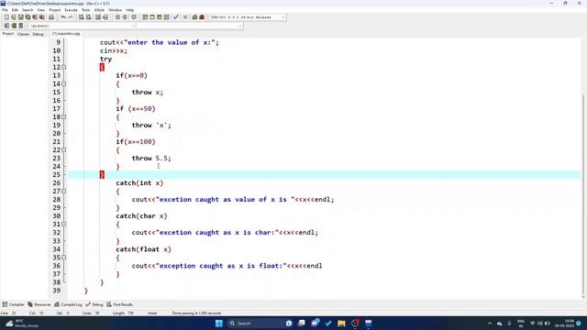Collapse the fold marker at line 12
The width and height of the screenshot is (587, 330).
tap(63, 67)
